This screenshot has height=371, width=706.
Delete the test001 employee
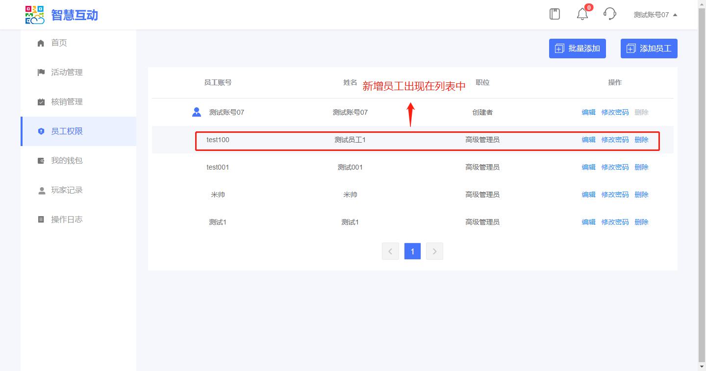(x=641, y=167)
